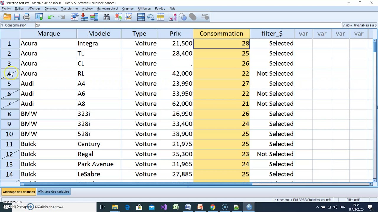This screenshot has width=378, height=212.
Task: Click the Filtre actif status indicator
Action: pos(353,200)
